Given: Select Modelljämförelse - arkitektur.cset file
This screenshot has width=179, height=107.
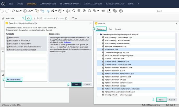Looking at the screenshot, I should [136, 95].
